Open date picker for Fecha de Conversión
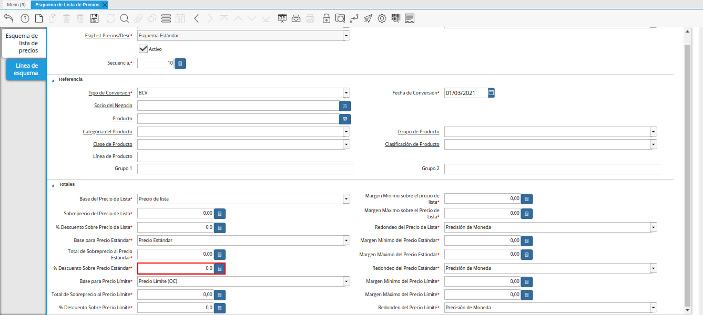Image resolution: width=703 pixels, height=315 pixels. pyautogui.click(x=491, y=92)
